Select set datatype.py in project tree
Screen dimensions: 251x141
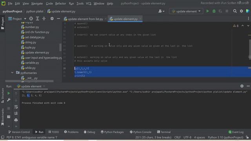[33, 37]
